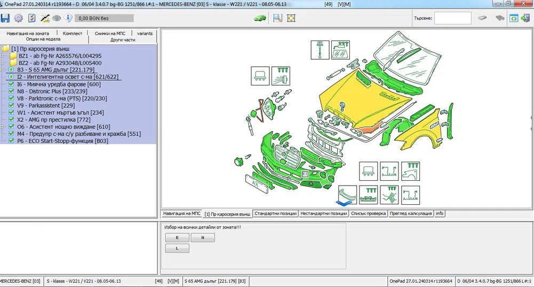Open Преглед калкулация tab
This screenshot has width=534, height=287.
411,213
